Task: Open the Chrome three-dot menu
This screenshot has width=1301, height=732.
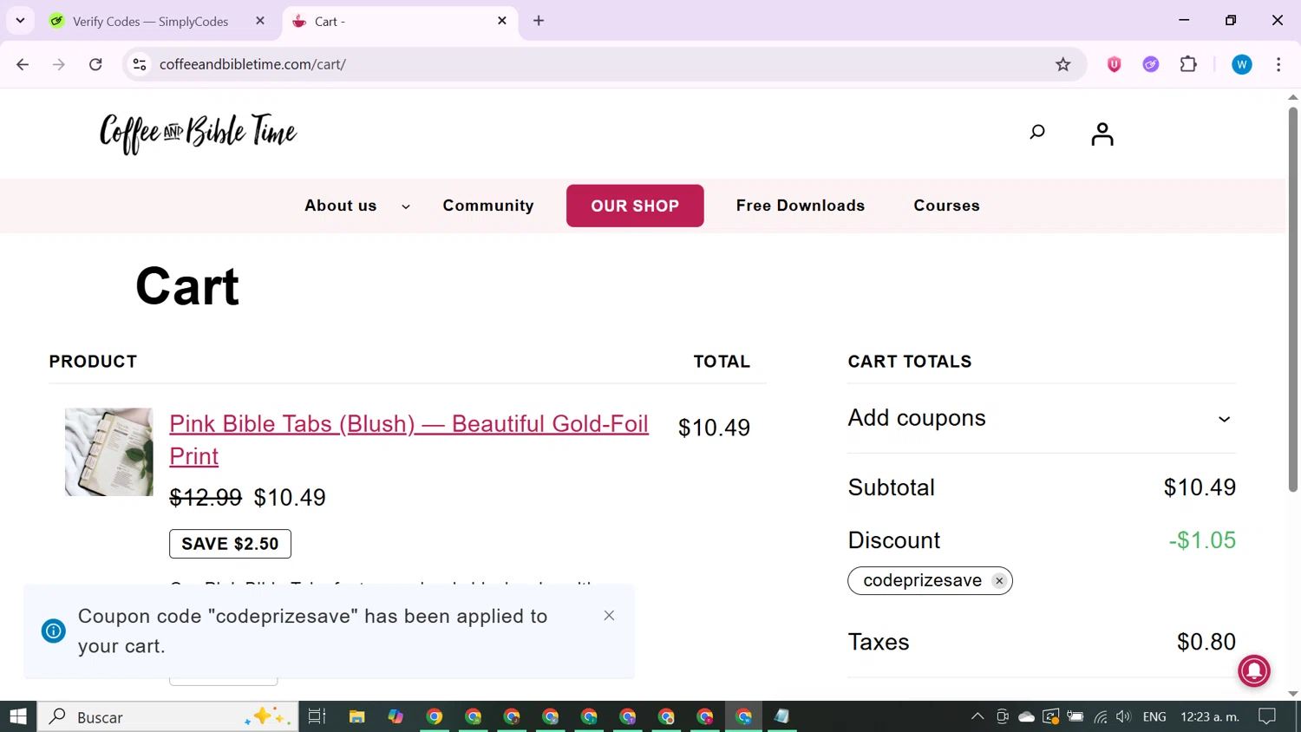Action: 1278,64
